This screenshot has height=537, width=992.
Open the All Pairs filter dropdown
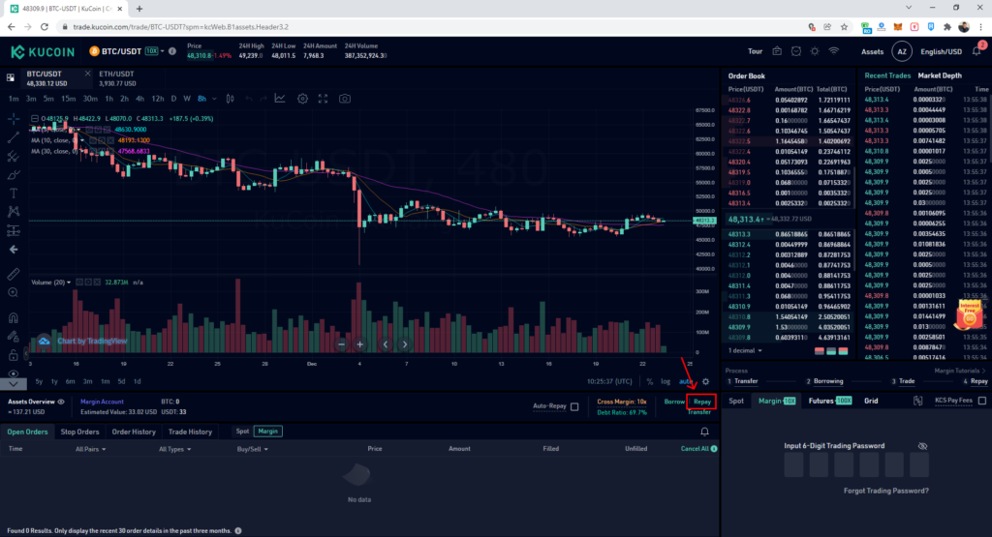[93, 449]
